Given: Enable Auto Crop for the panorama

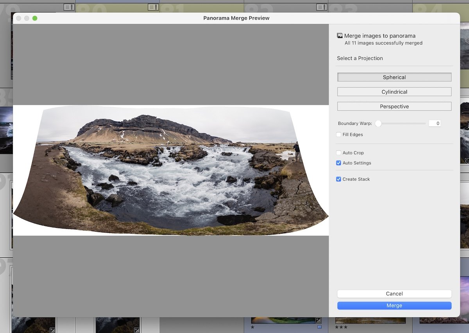Looking at the screenshot, I should point(338,153).
